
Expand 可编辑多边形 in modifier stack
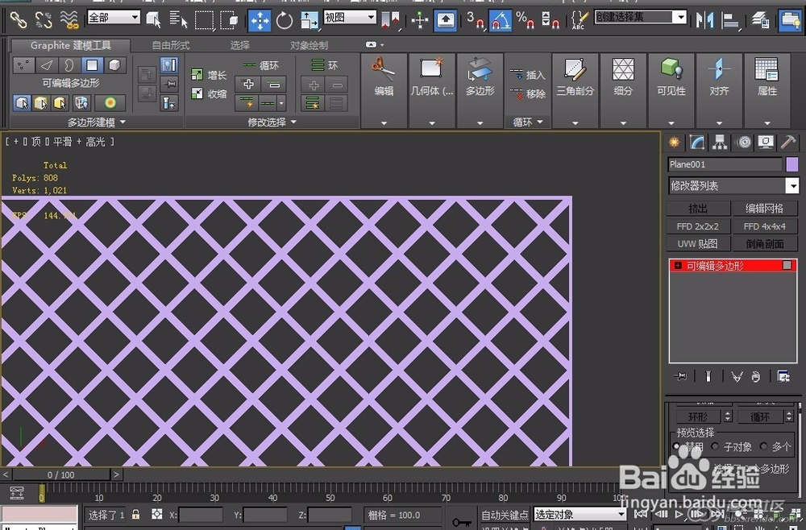coord(678,266)
